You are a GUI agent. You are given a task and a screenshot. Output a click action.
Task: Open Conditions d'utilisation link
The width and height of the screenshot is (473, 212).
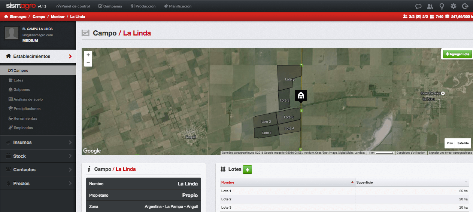point(411,153)
